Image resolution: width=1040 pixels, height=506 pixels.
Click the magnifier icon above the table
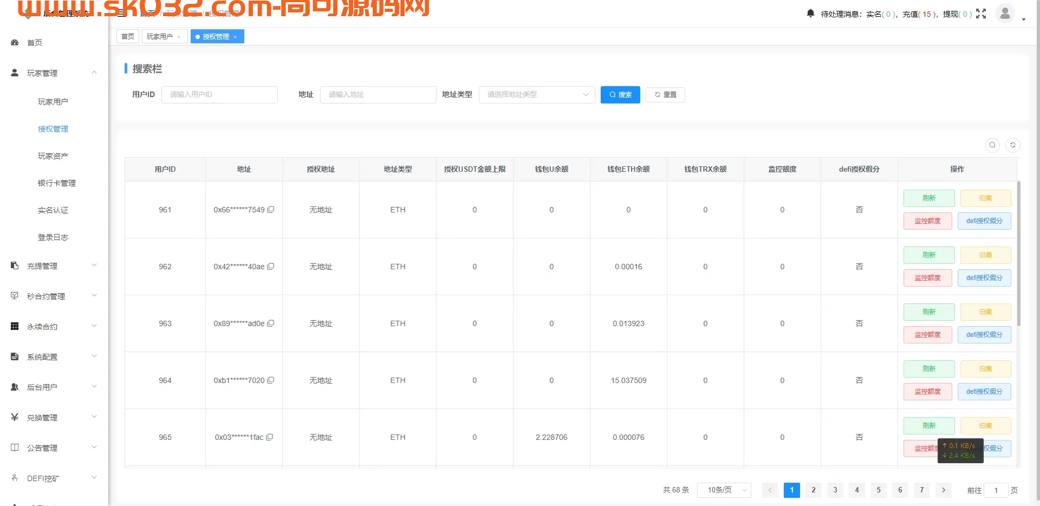[x=992, y=145]
